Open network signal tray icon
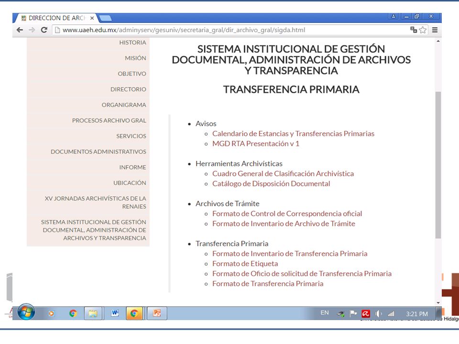The width and height of the screenshot is (459, 344). coord(391,314)
